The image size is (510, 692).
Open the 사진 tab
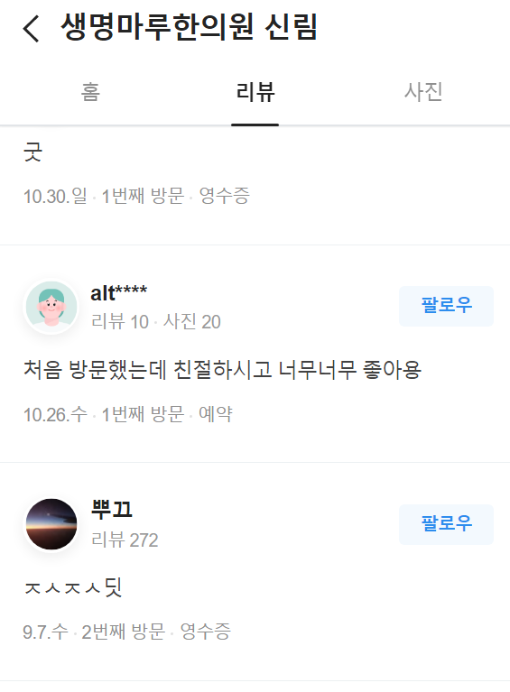tap(423, 92)
